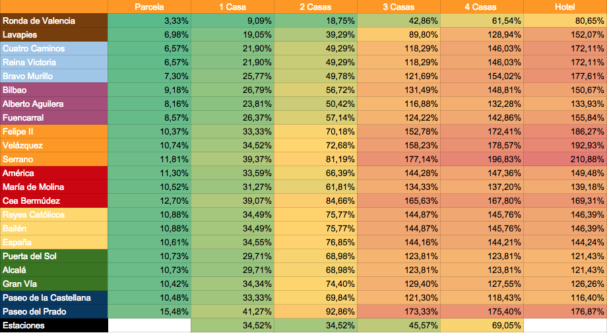Click the Estaciones row label
The height and width of the screenshot is (333, 607).
coord(54,325)
